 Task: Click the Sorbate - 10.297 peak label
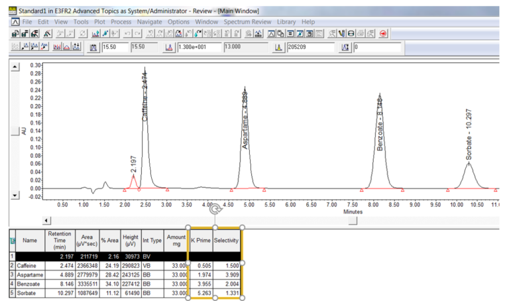[x=469, y=135]
